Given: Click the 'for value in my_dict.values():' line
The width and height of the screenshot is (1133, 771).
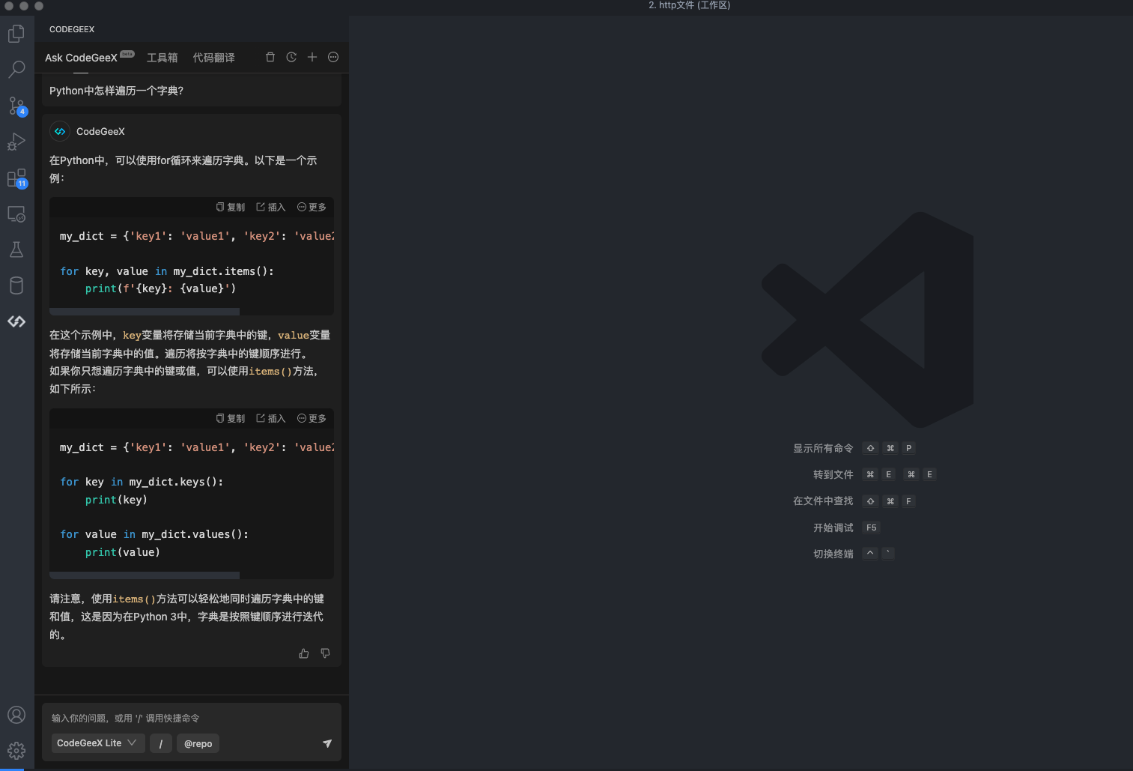Looking at the screenshot, I should point(154,534).
